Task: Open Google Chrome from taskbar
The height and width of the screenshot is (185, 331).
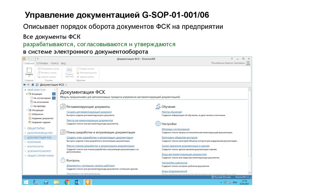Action: (67, 182)
